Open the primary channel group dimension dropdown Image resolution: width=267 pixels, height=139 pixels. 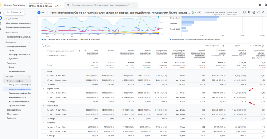(62, 51)
